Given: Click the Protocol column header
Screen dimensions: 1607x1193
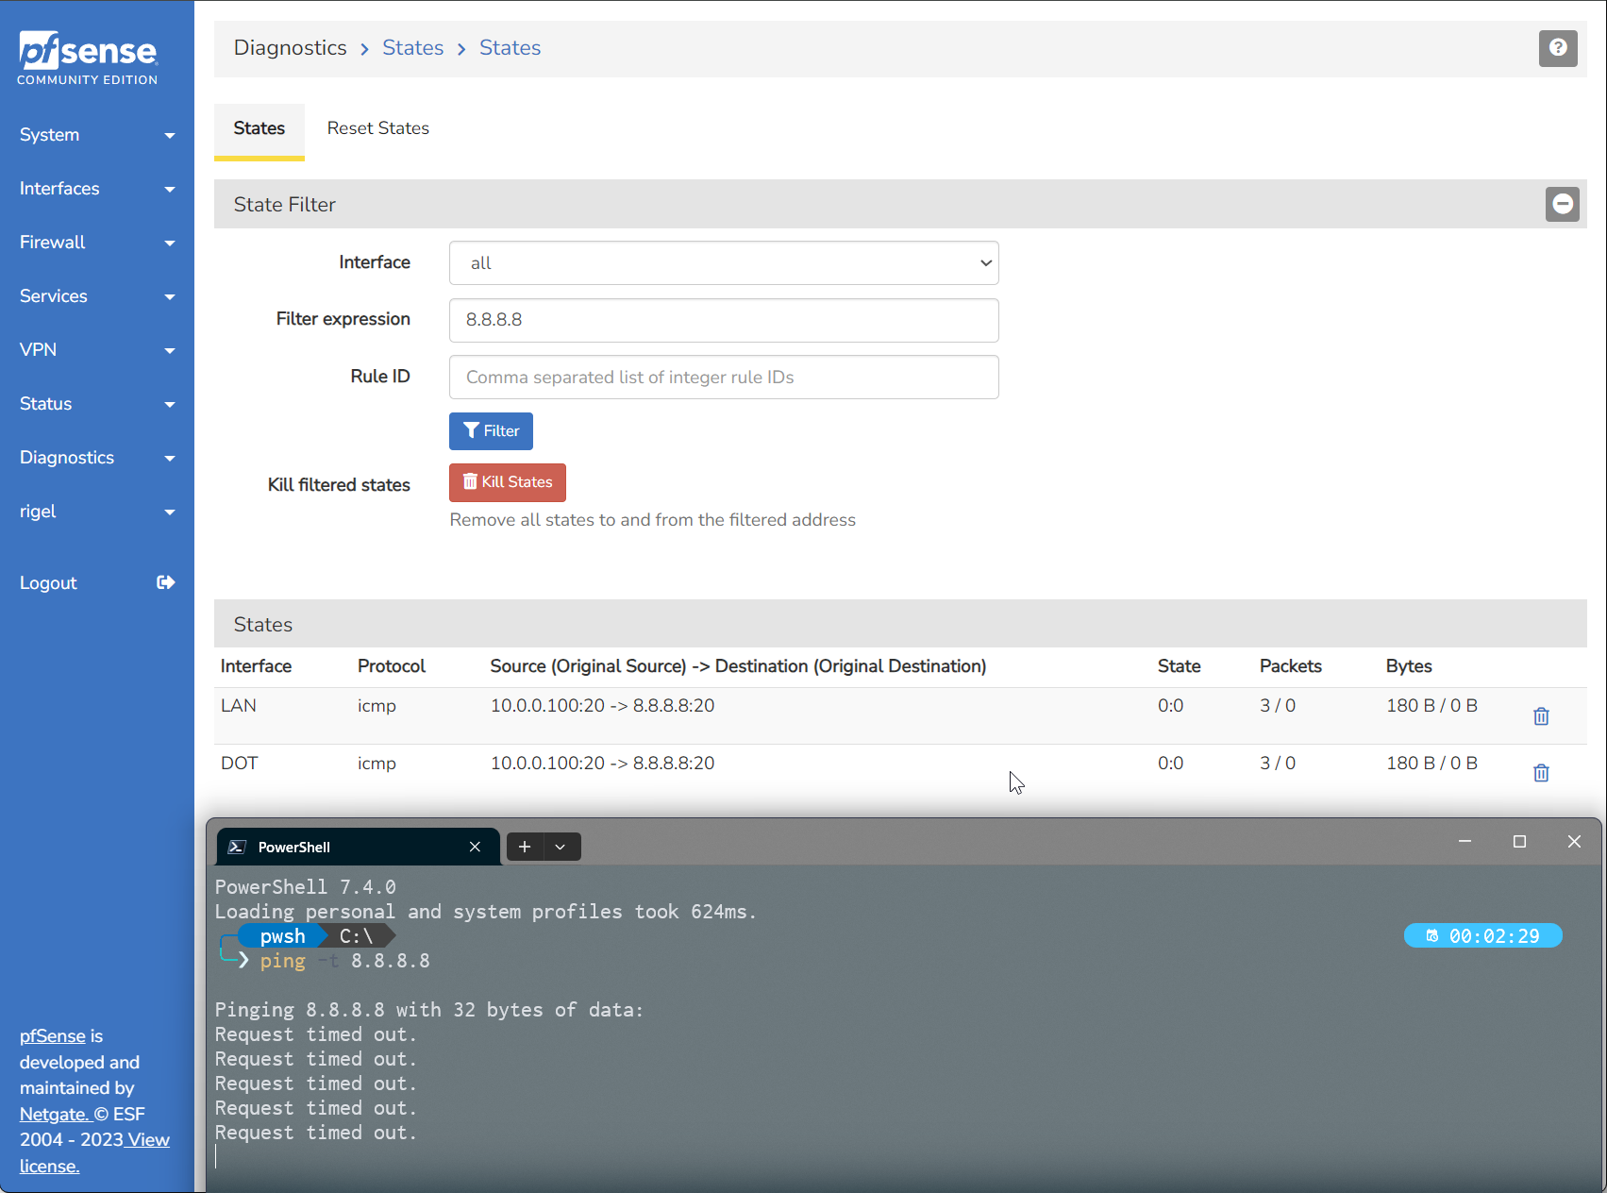Looking at the screenshot, I should (x=392, y=666).
